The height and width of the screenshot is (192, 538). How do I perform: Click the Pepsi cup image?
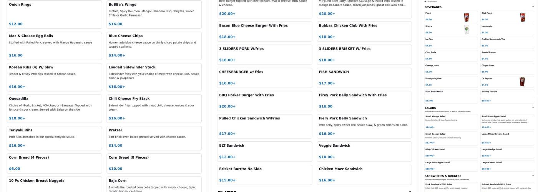coord(466,17)
